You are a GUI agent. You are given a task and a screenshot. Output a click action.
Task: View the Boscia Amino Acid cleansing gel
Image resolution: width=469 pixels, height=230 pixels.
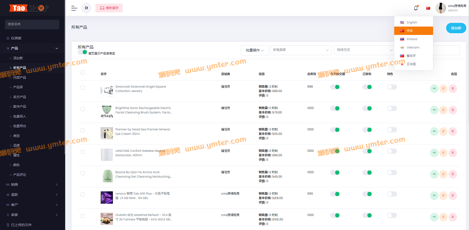[434, 174]
